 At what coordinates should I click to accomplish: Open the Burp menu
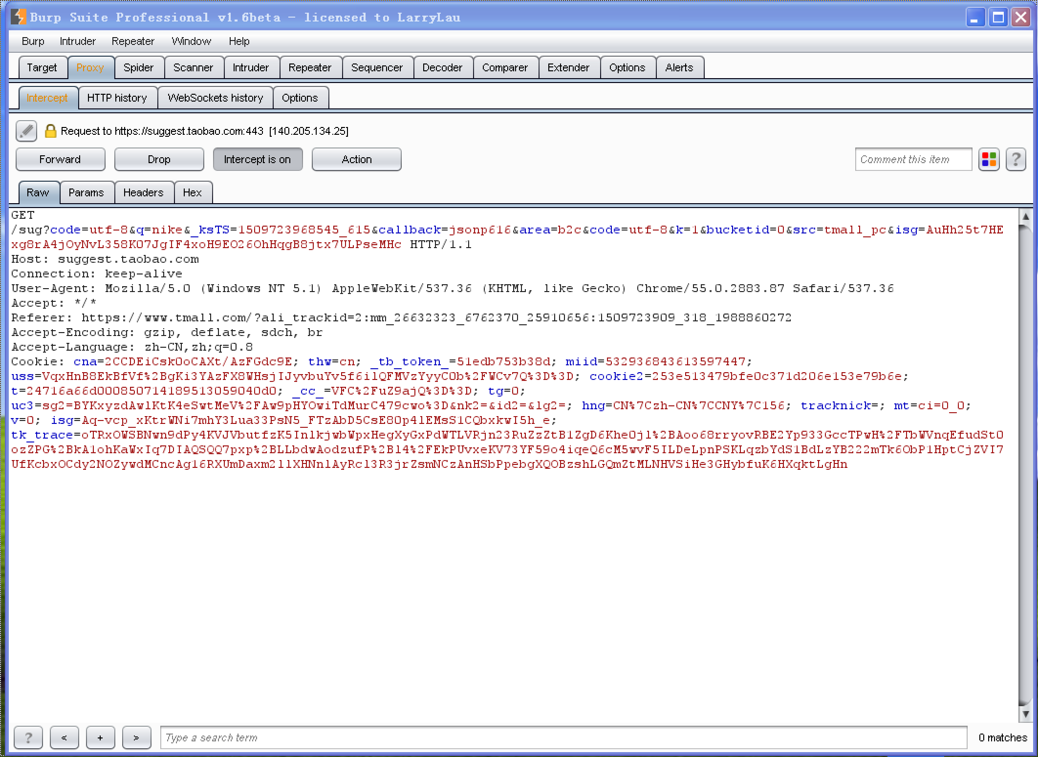(x=33, y=42)
